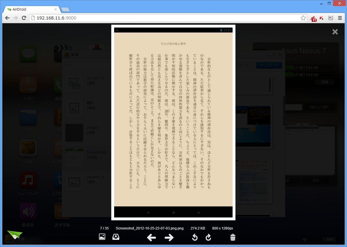The width and height of the screenshot is (347, 247).
Task: Click the file name Screenshot_2012-10-25-22-07-03.png.png
Action: click(149, 228)
